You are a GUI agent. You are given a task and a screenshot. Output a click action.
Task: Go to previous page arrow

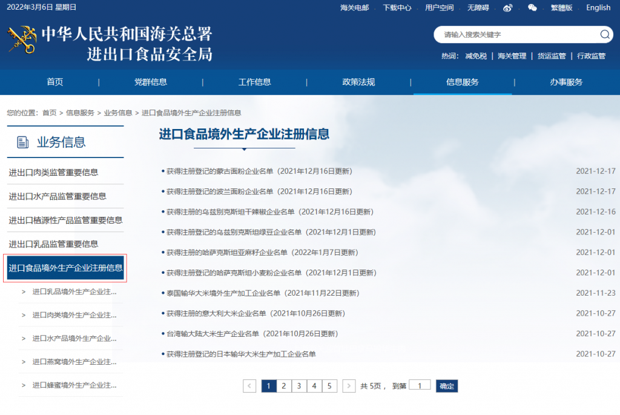click(249, 386)
